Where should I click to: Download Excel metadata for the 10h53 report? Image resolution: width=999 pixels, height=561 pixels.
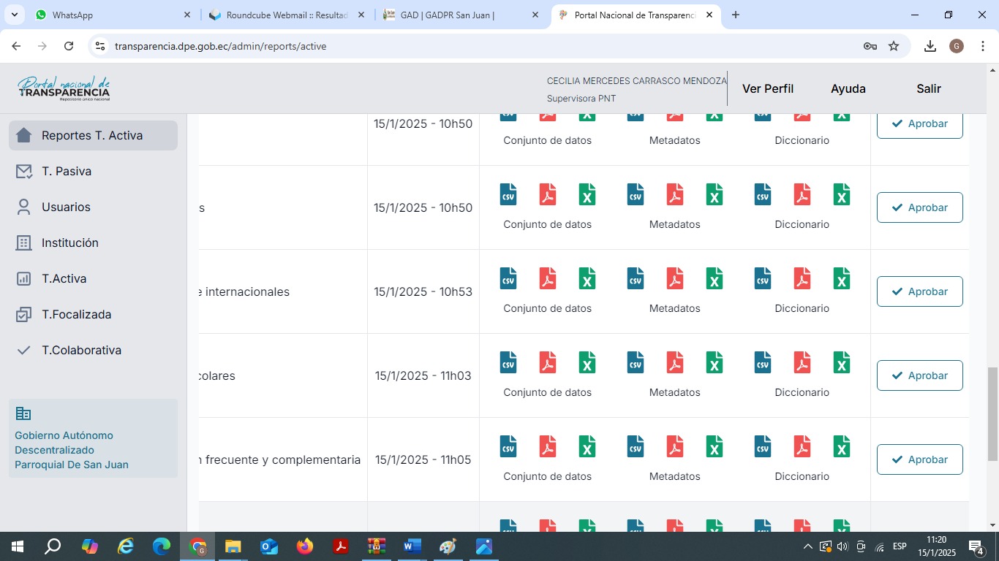715,278
